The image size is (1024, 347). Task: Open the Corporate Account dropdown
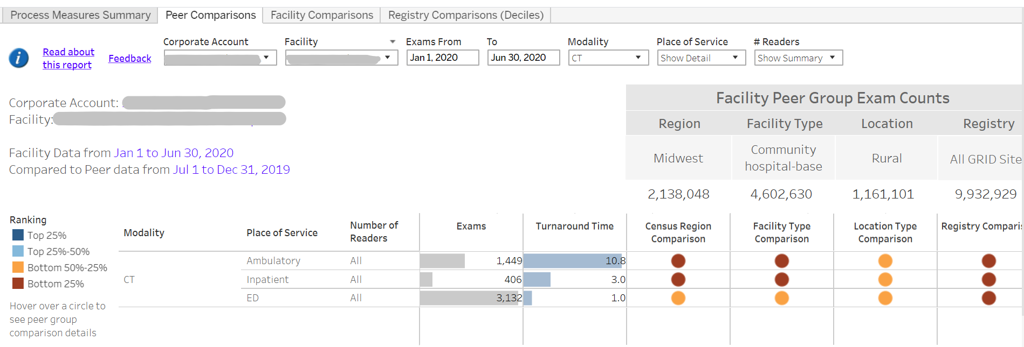pyautogui.click(x=220, y=58)
